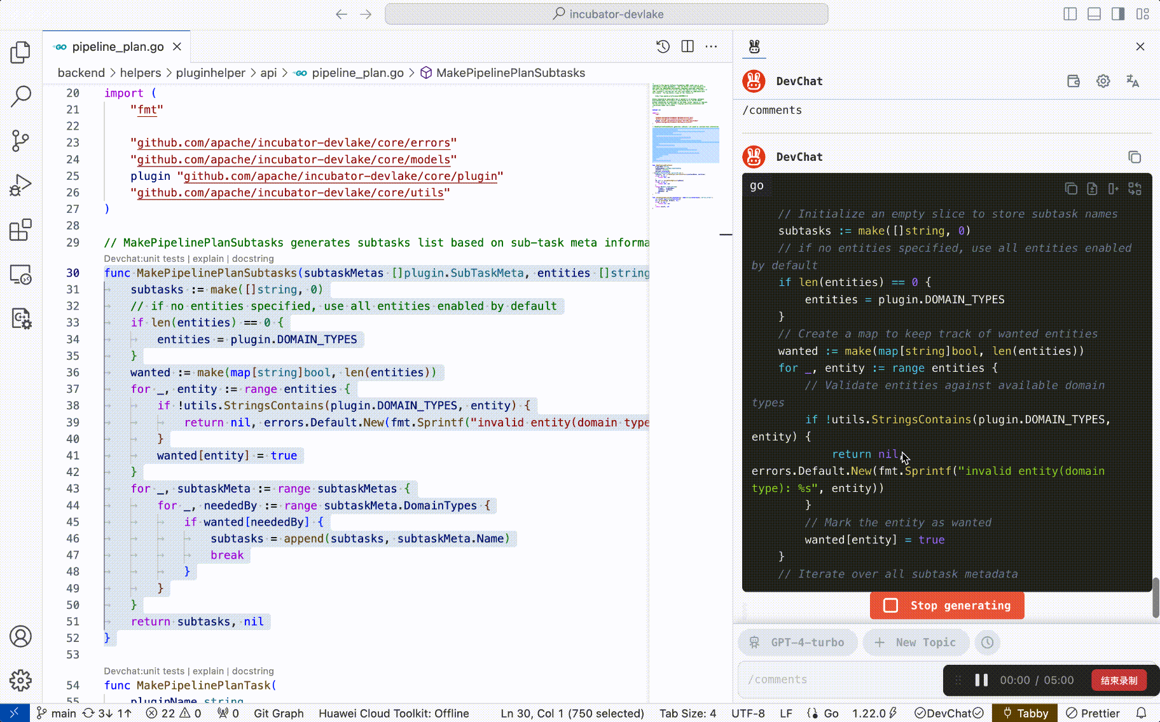
Task: Open the Extensions view
Action: pos(20,229)
